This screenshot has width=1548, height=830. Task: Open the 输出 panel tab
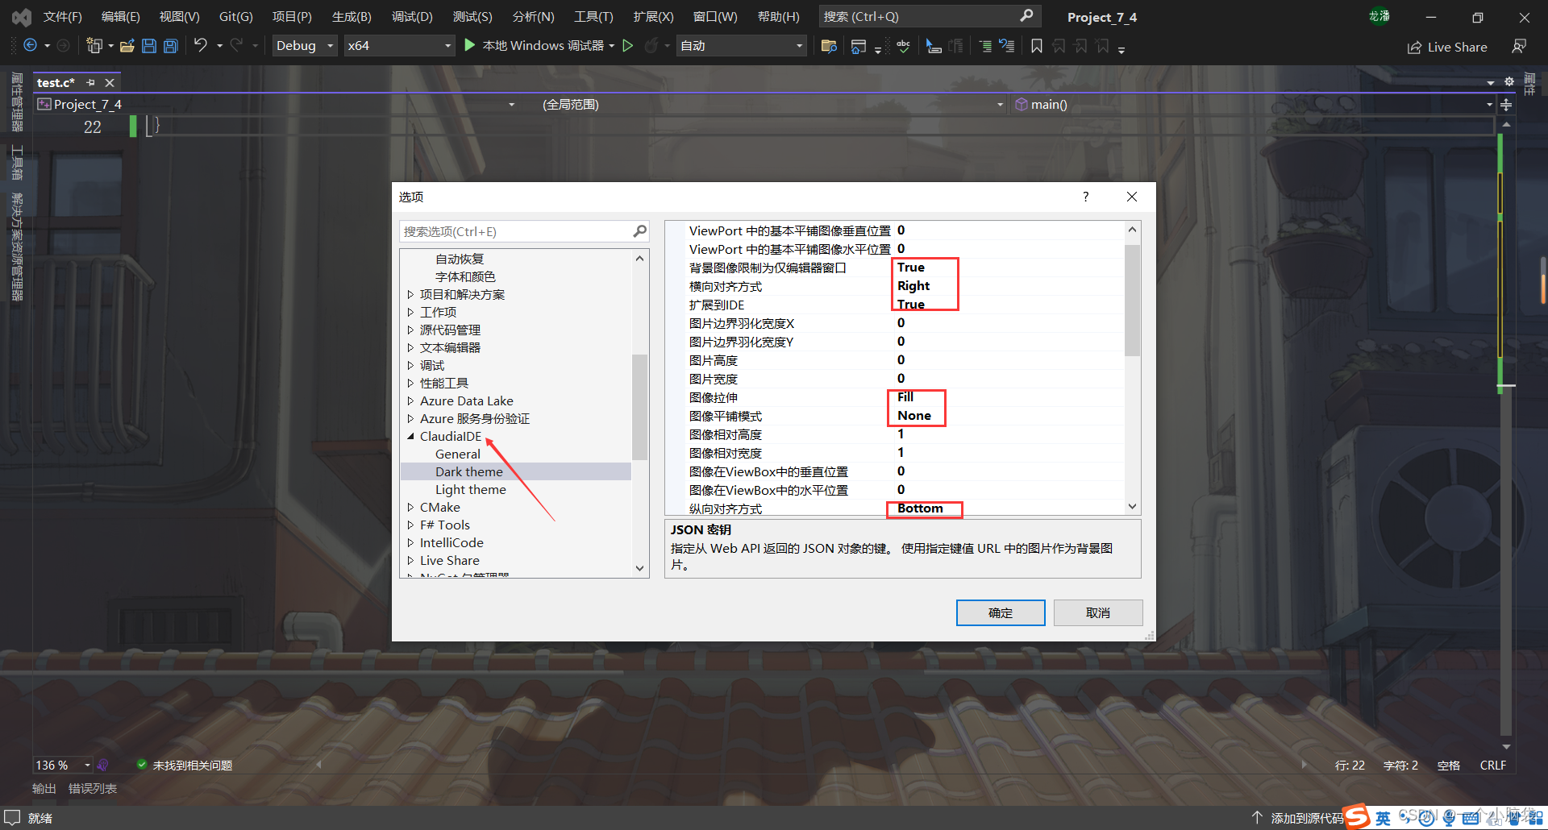(44, 788)
